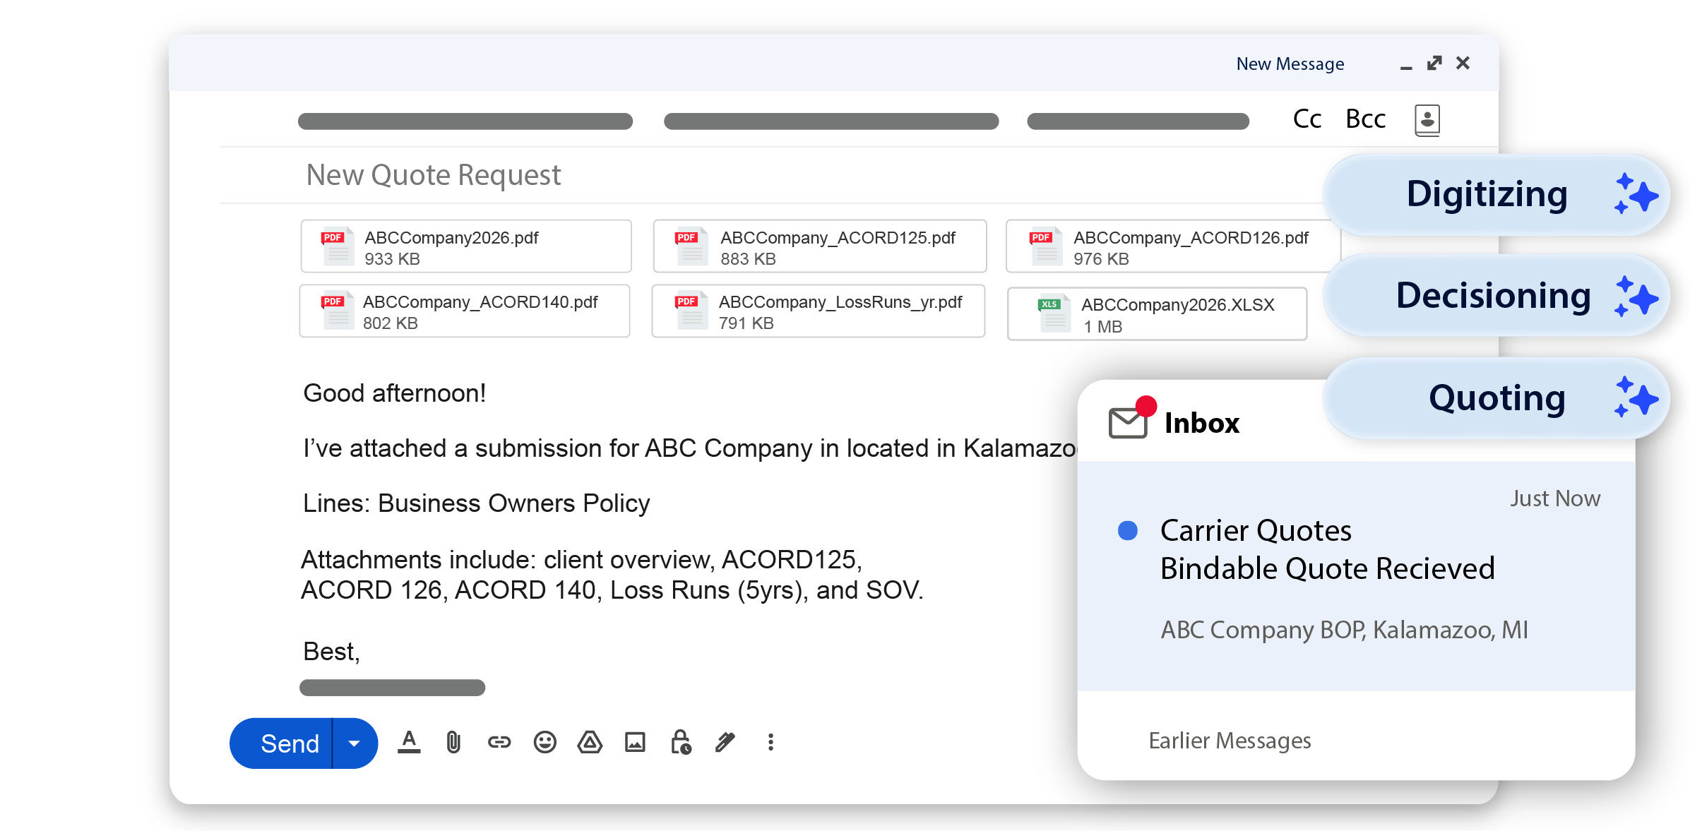Click the 'Good afternoon!' text in body
Viewport: 1690px width, 831px height.
[x=394, y=393]
